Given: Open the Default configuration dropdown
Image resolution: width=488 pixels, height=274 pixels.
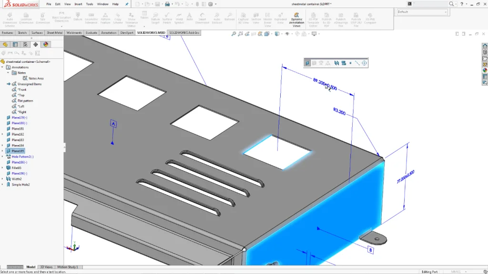Looking at the screenshot, I should click(x=422, y=12).
